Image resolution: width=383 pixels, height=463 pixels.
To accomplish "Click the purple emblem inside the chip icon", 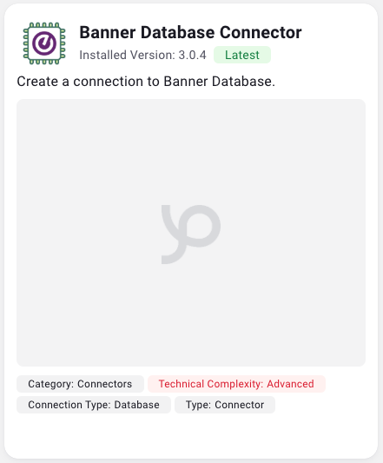I will [44, 43].
